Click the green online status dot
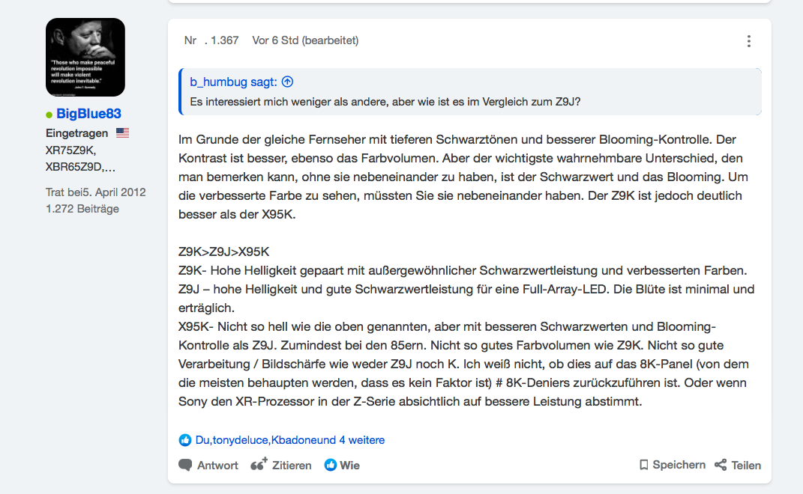The height and width of the screenshot is (494, 803). tap(49, 115)
